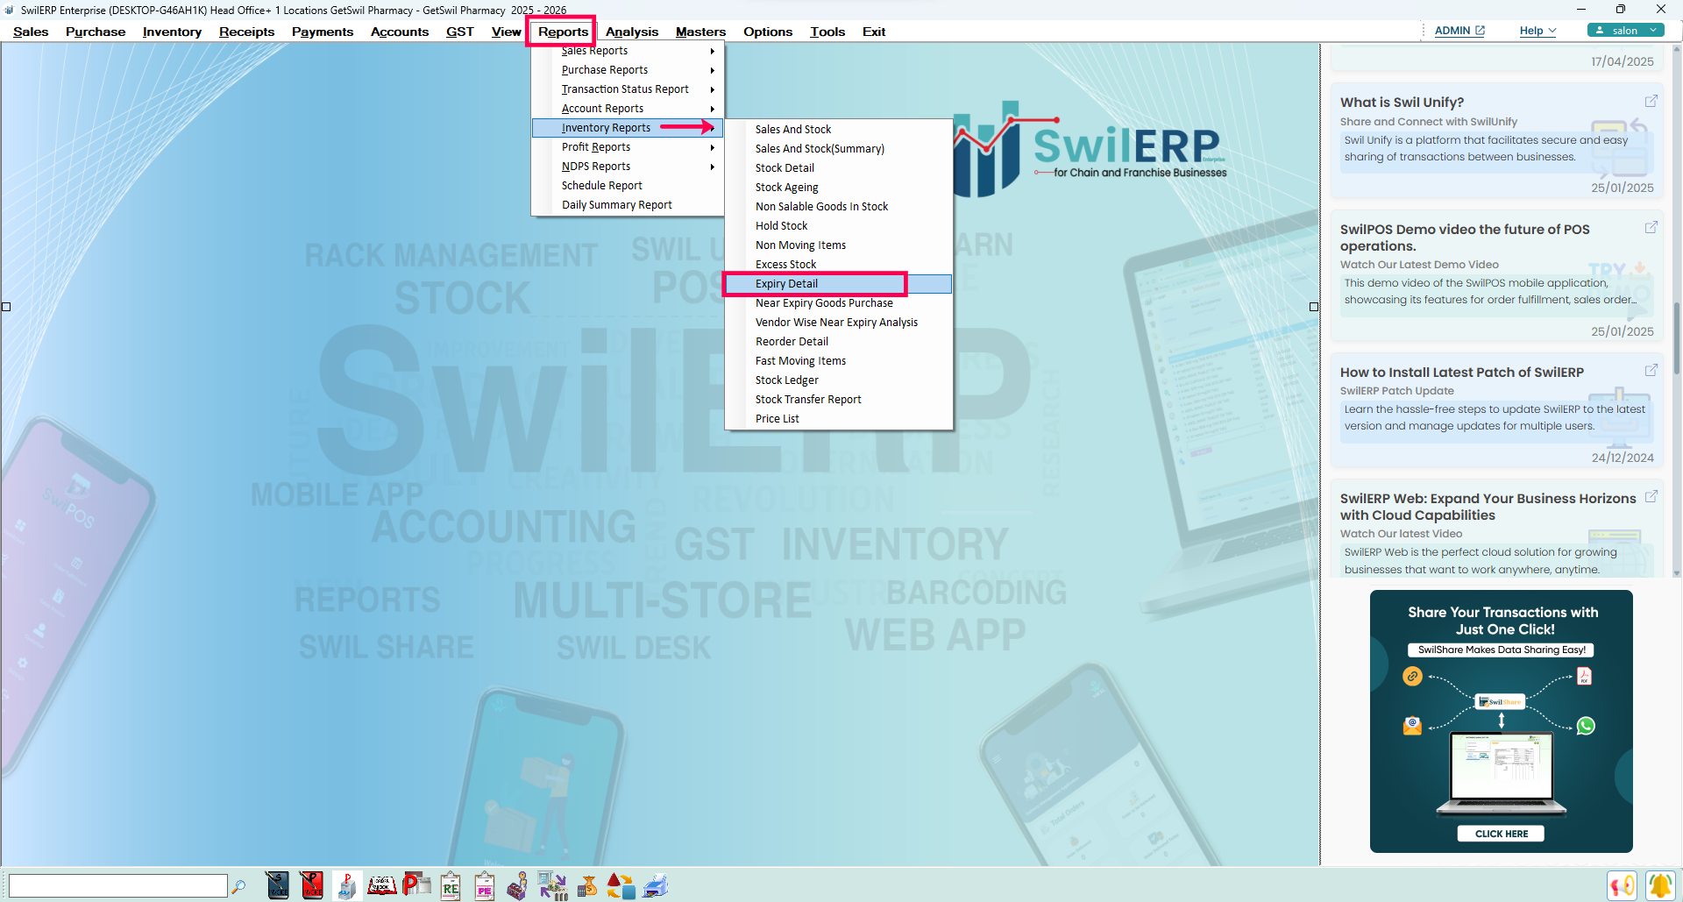The width and height of the screenshot is (1683, 902).
Task: Click the red P printer toolbar icon
Action: (x=416, y=885)
